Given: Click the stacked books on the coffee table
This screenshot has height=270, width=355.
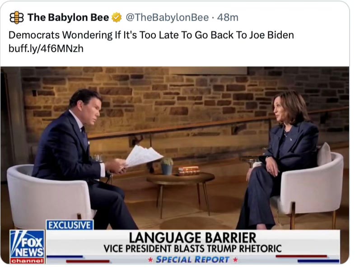Looking at the screenshot, I should 188,171.
